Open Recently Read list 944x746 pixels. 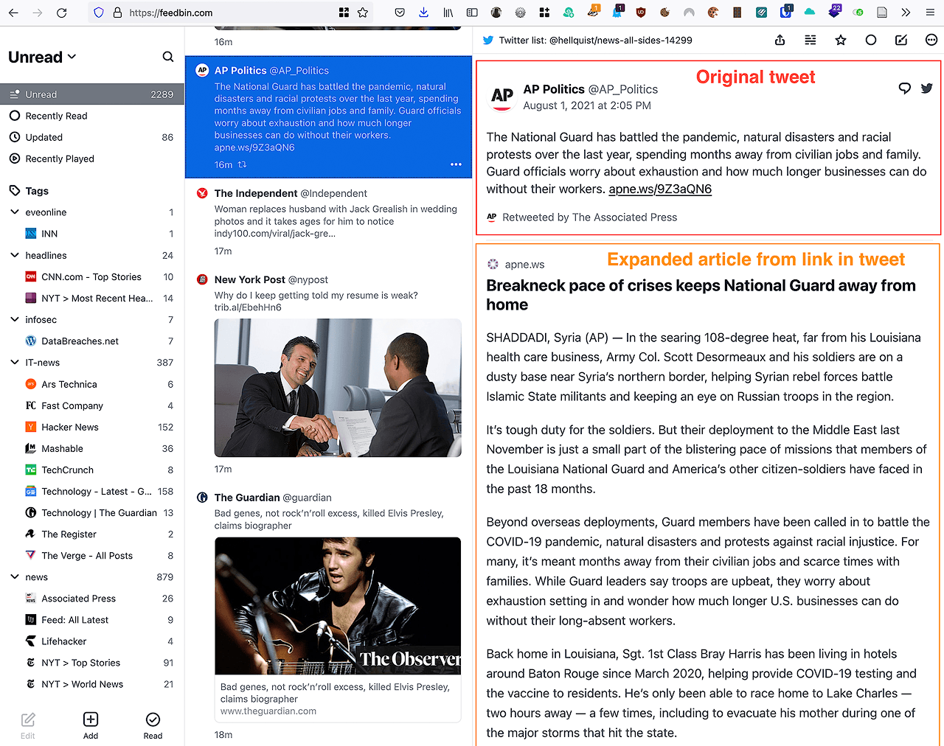click(x=92, y=116)
